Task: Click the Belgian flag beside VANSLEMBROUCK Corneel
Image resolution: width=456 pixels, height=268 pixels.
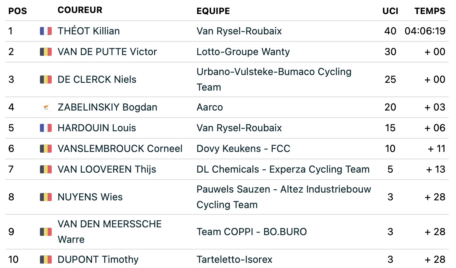Action: point(46,149)
